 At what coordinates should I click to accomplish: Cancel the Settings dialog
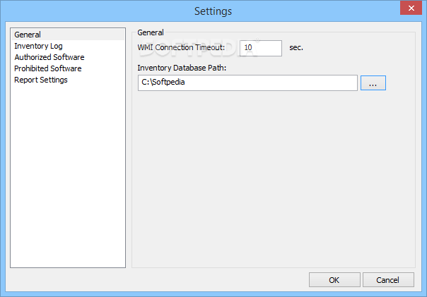[x=388, y=280]
